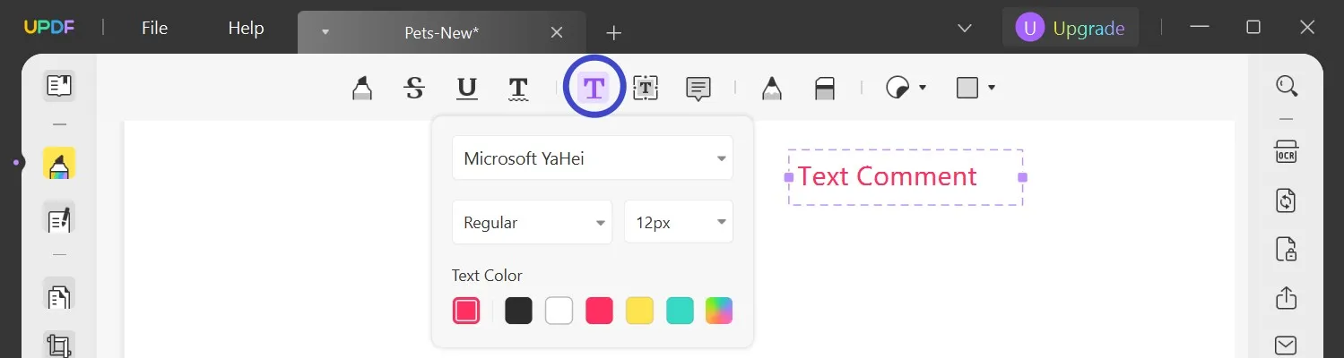This screenshot has width=1344, height=358.
Task: Open the share file option
Action: coord(1287,296)
